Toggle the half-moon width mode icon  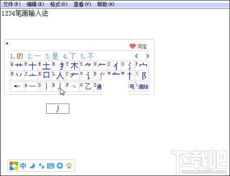[x=32, y=166]
